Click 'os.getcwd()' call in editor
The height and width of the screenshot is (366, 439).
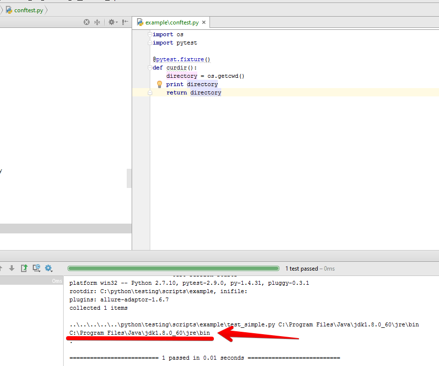point(226,76)
